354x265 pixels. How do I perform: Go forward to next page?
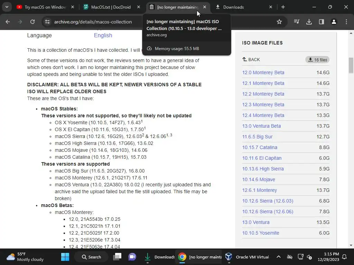20,22
